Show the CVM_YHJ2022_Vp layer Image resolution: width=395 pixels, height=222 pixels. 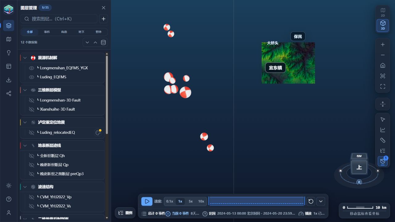point(31,197)
